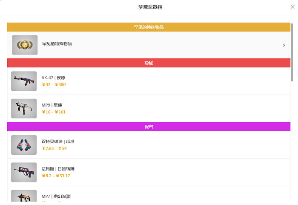Viewport: 298px width, 205px height.
Task: Click the MP9 星使 weapon thumbnail
Action: point(24,109)
